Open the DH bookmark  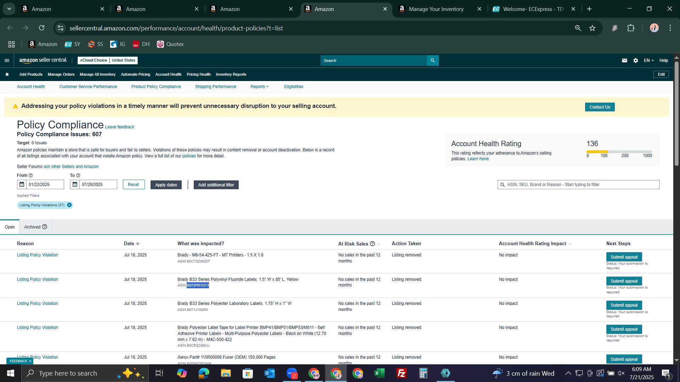coord(141,44)
